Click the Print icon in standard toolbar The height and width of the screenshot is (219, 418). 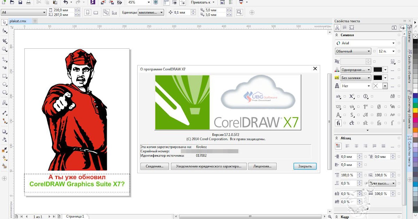click(29, 2)
